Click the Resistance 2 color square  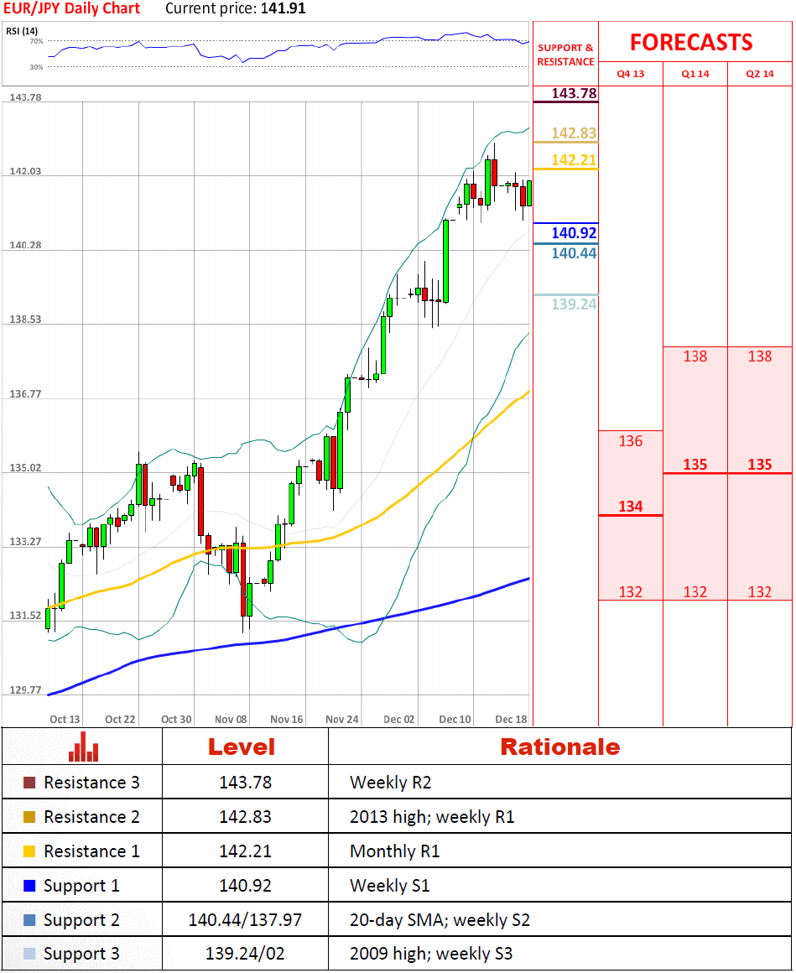29,817
